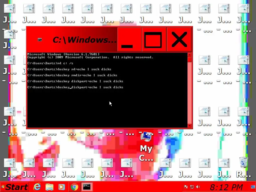Click the Command Prompt scrollbar down arrow
The height and width of the screenshot is (192, 256).
coord(189,125)
